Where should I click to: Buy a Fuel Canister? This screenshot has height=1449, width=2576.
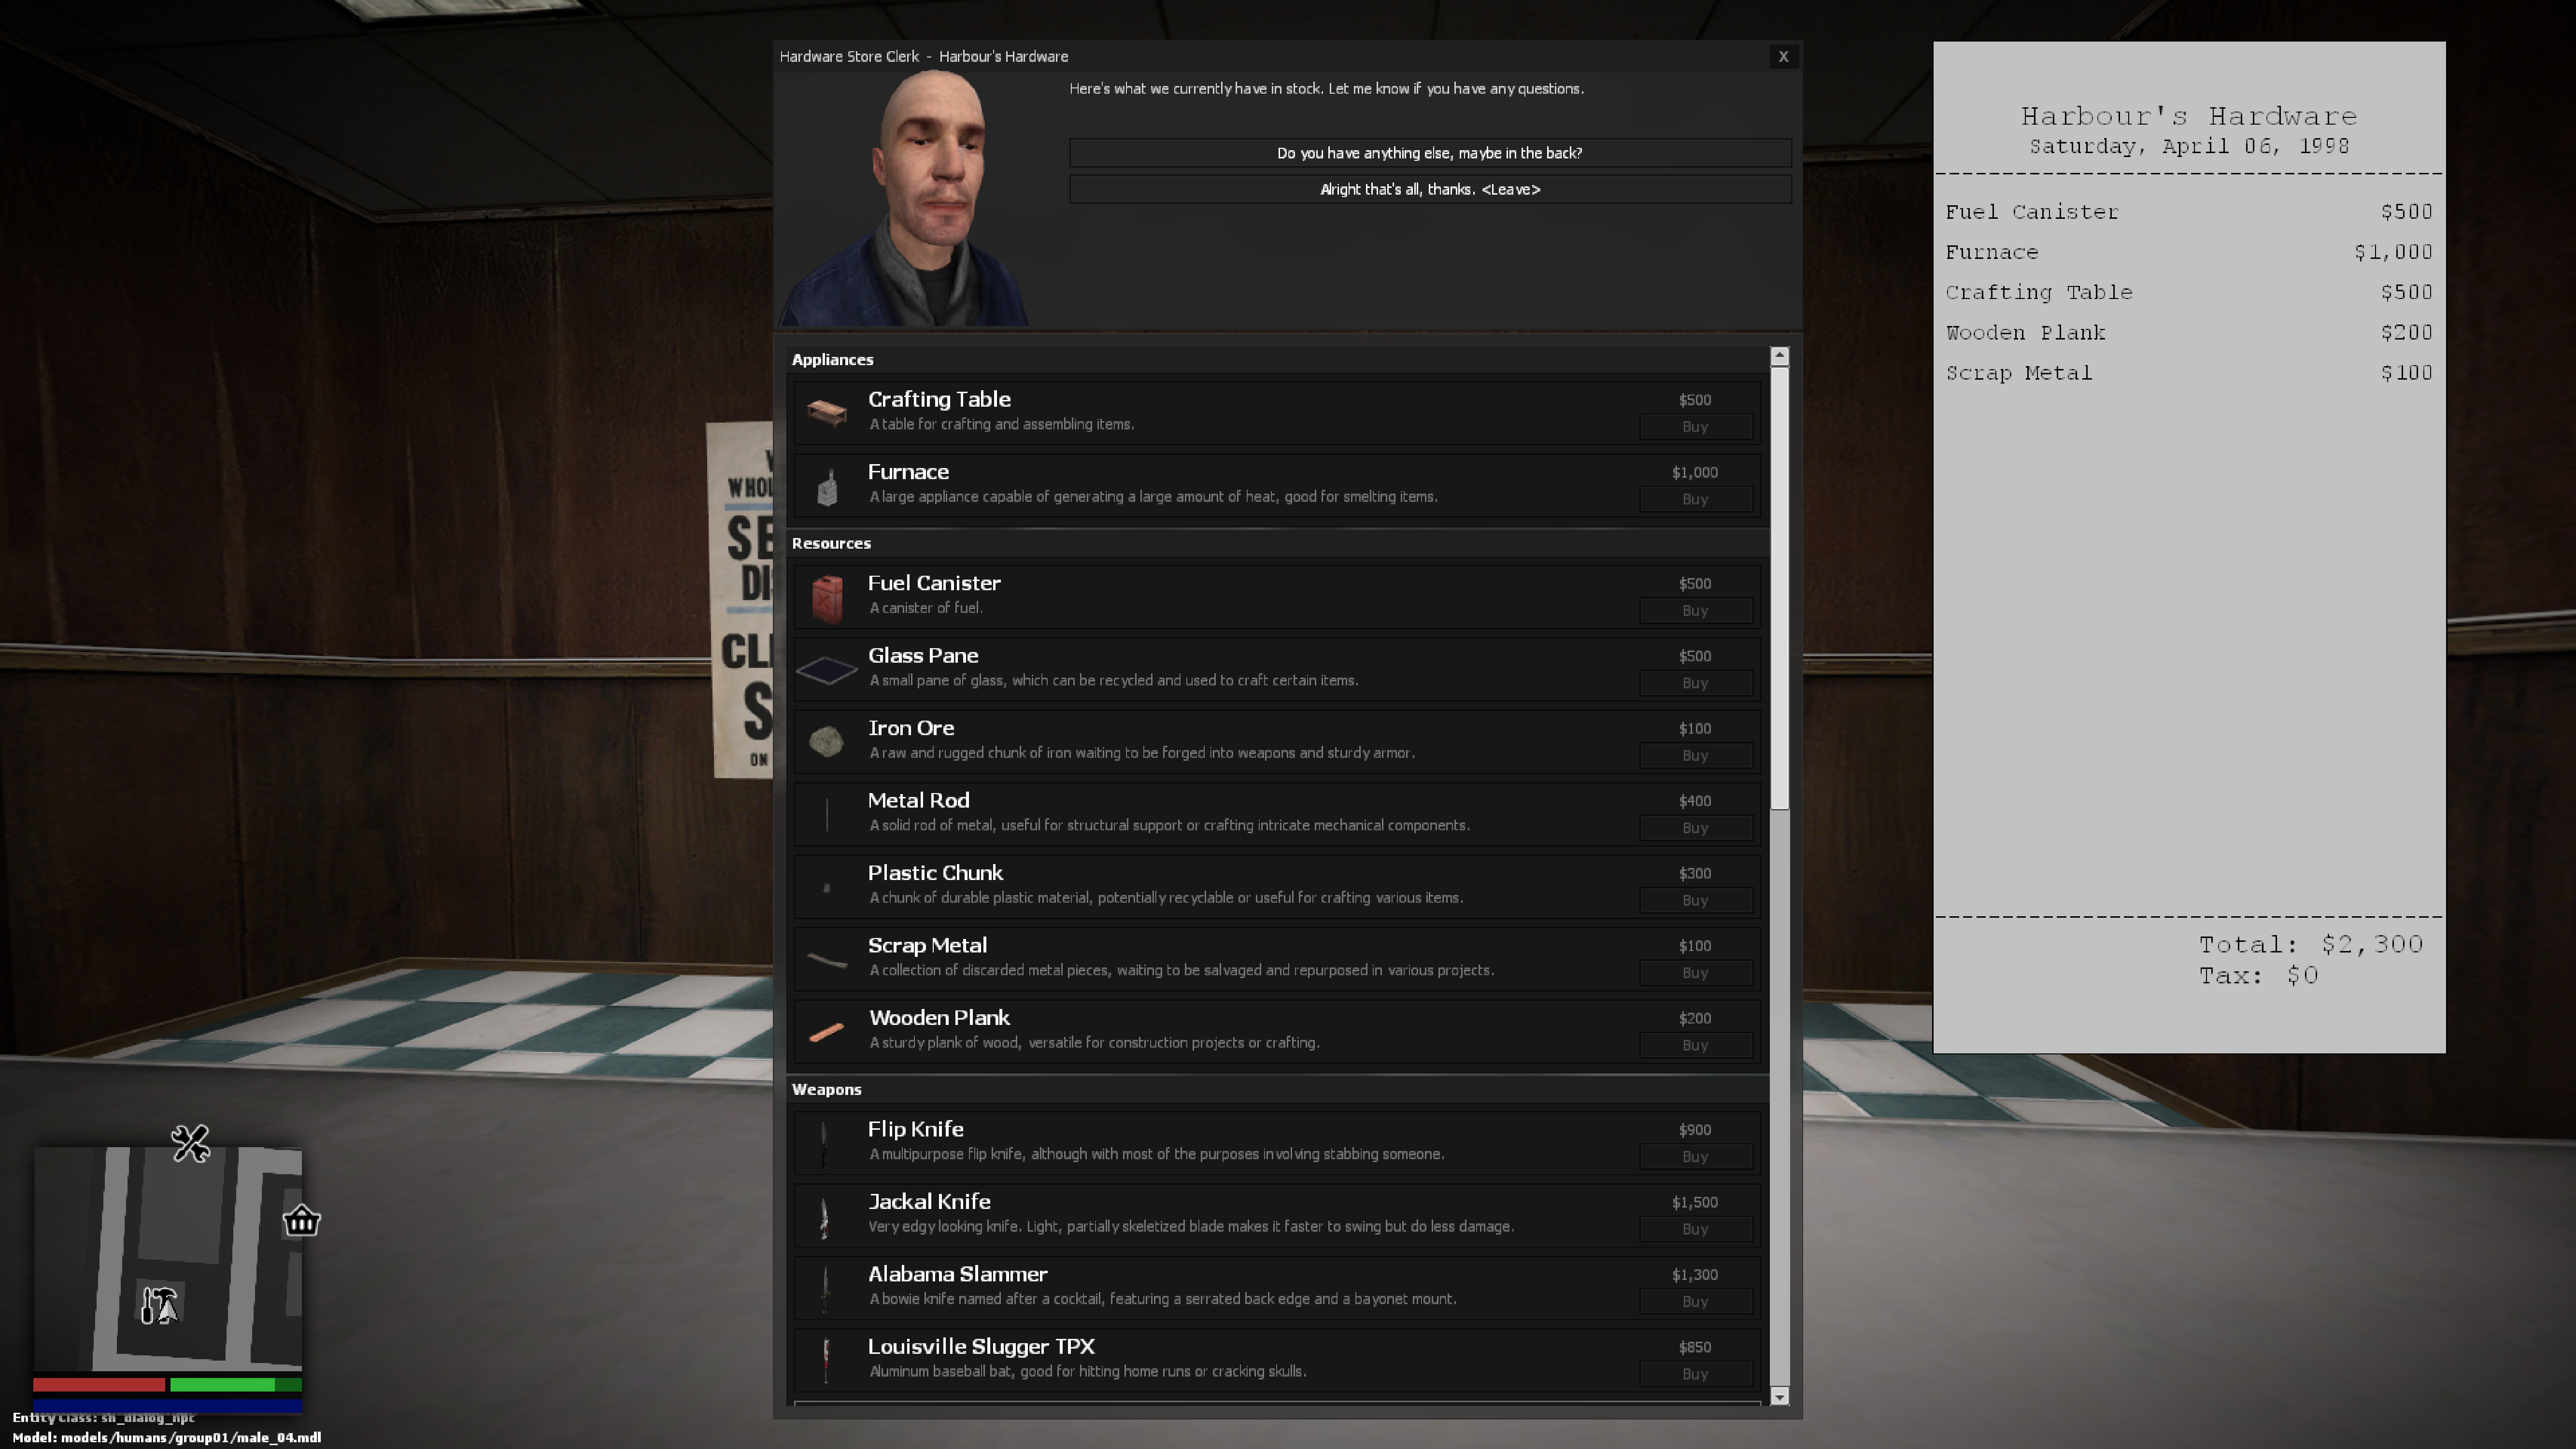coord(1695,611)
